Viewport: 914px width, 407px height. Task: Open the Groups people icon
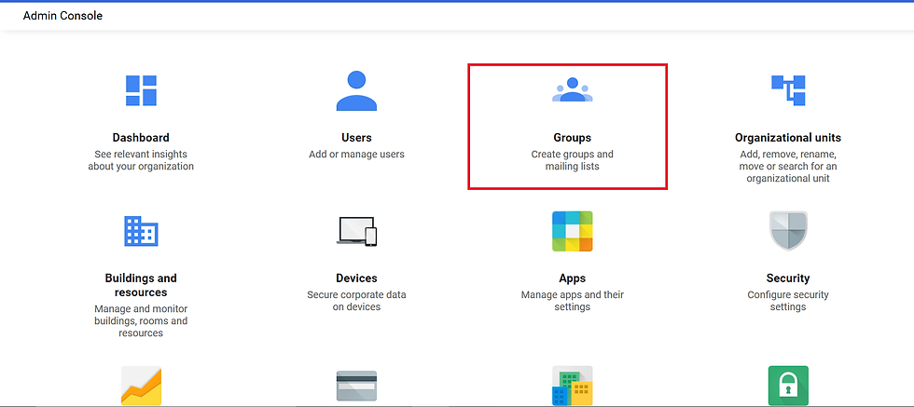click(x=572, y=89)
